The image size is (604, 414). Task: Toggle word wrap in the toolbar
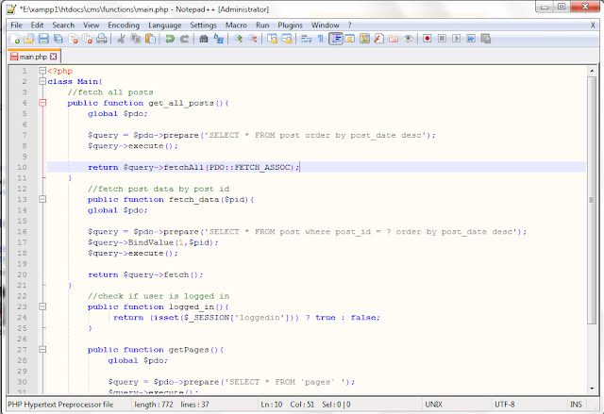pos(306,39)
